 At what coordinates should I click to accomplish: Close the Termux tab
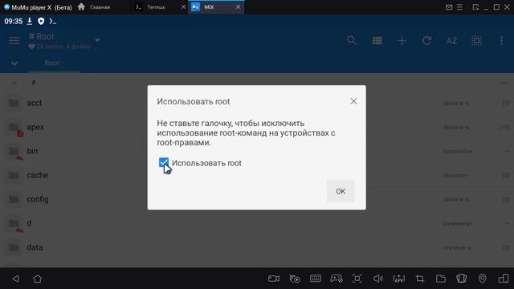(183, 7)
